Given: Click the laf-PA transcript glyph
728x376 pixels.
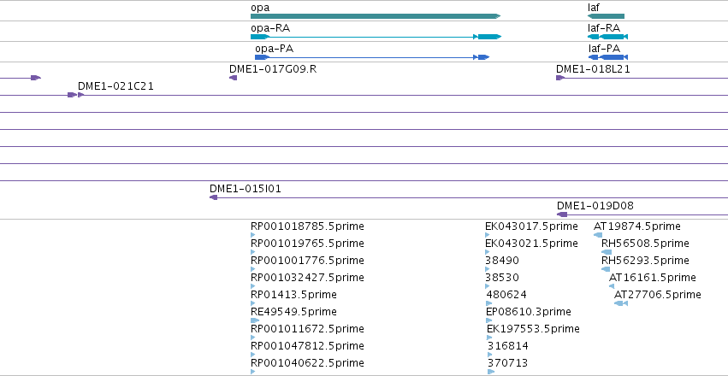Looking at the screenshot, I should coord(608,57).
